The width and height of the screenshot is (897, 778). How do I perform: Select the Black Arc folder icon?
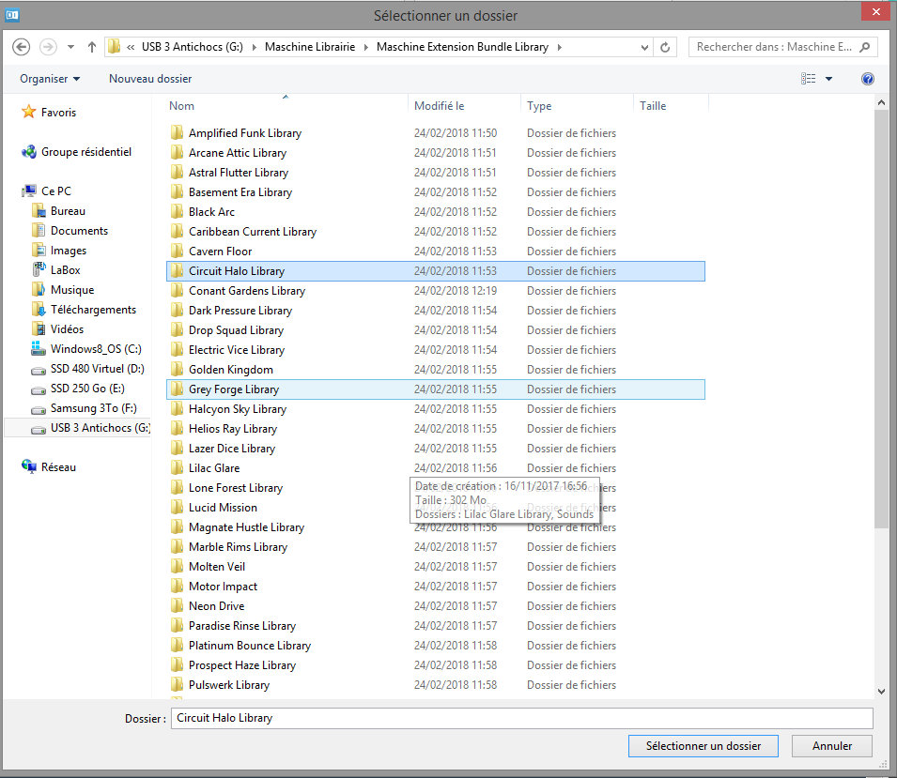pos(177,211)
